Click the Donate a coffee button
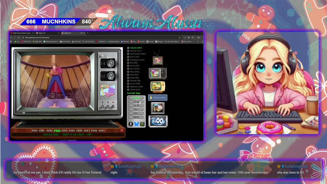The height and width of the screenshot is (184, 327). [x=158, y=98]
